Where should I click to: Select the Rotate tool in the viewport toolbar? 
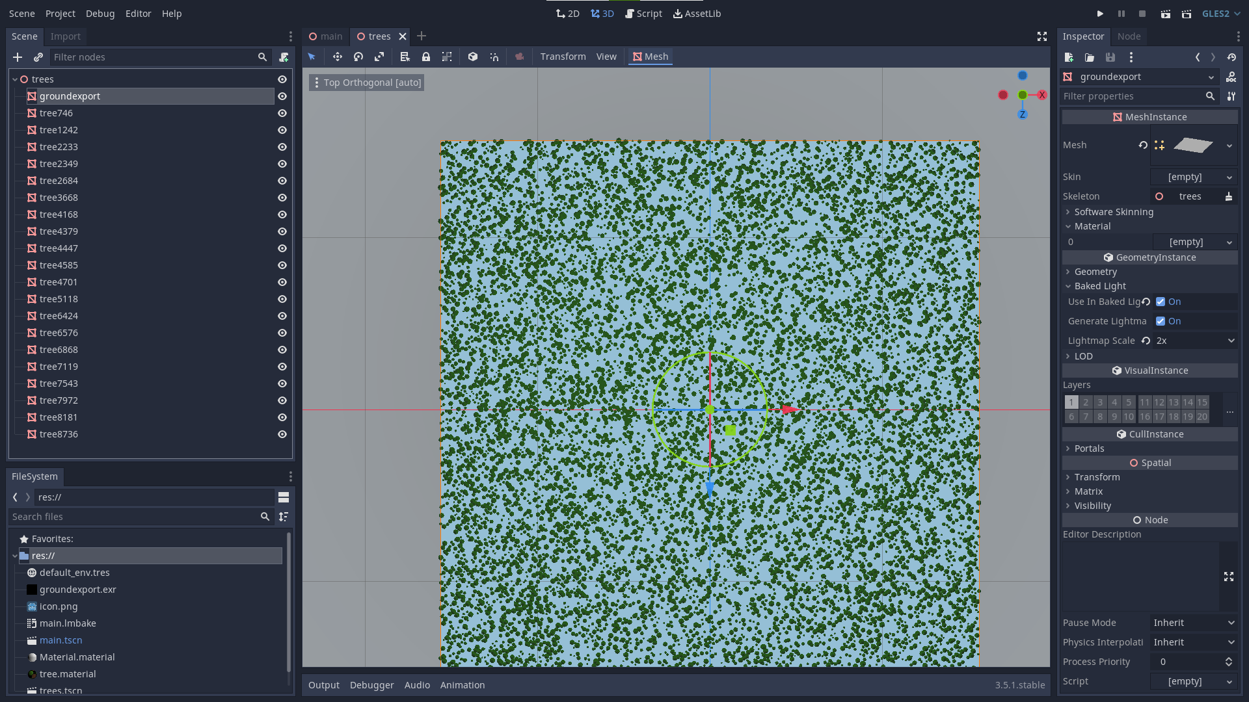click(x=358, y=57)
